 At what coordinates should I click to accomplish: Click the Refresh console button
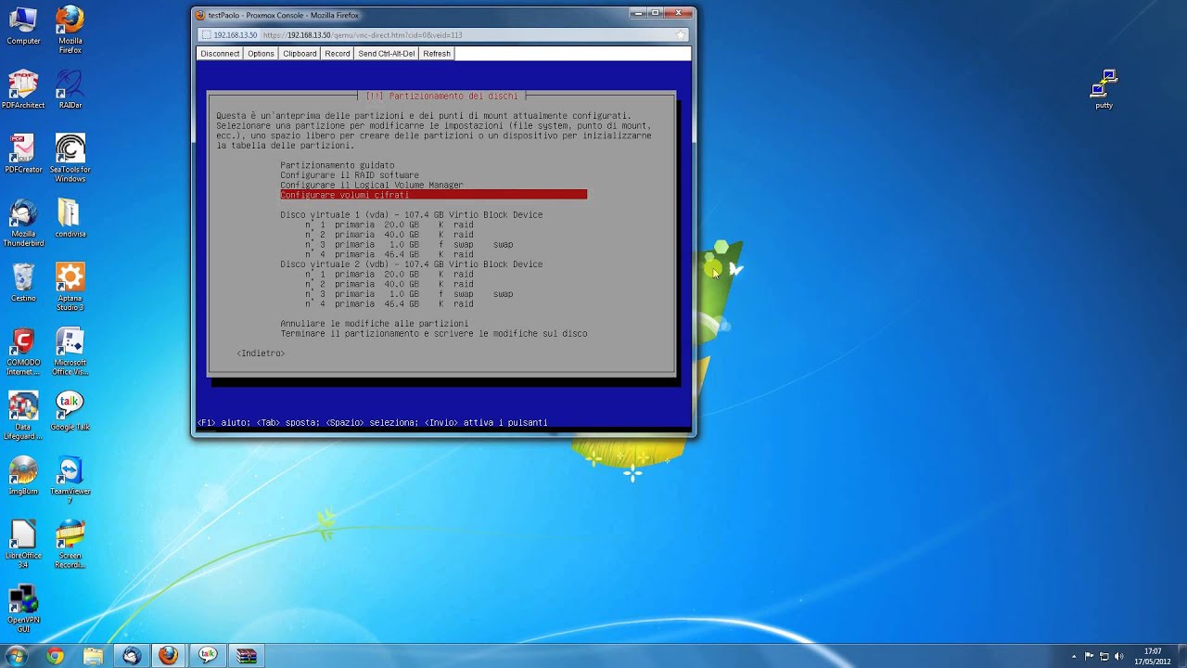[x=437, y=54]
